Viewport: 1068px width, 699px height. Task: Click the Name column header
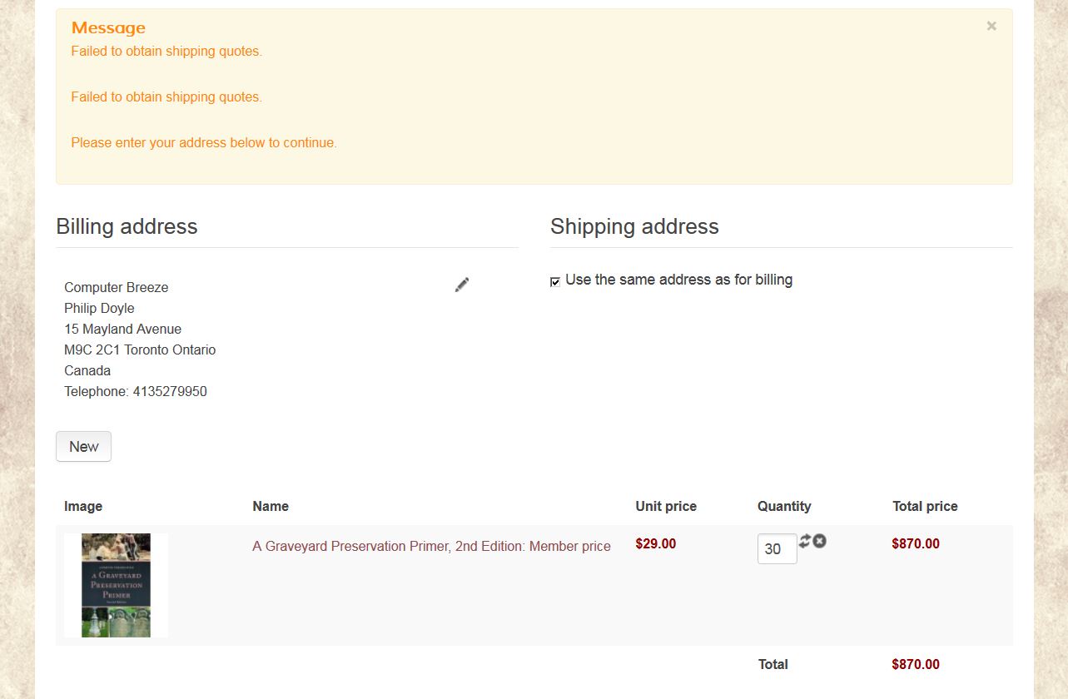pos(271,506)
